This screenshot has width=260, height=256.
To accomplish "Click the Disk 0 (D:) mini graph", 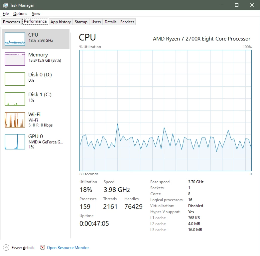I will (x=15, y=79).
